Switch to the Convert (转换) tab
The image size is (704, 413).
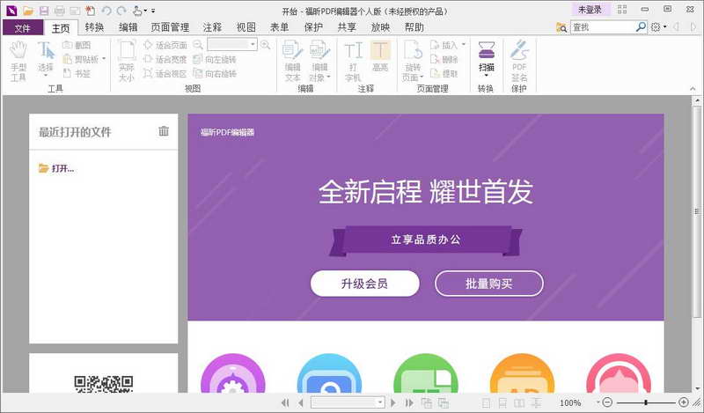pos(94,27)
